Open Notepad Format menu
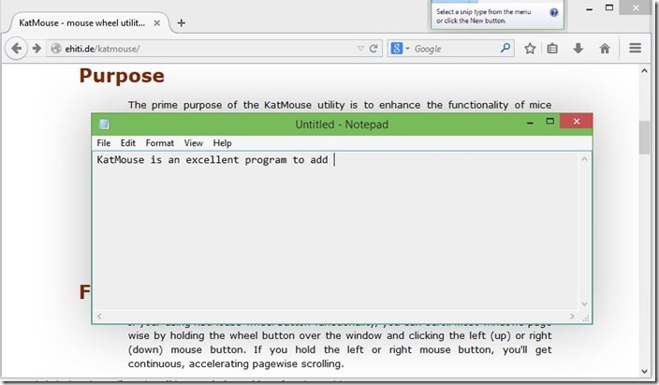 [160, 143]
